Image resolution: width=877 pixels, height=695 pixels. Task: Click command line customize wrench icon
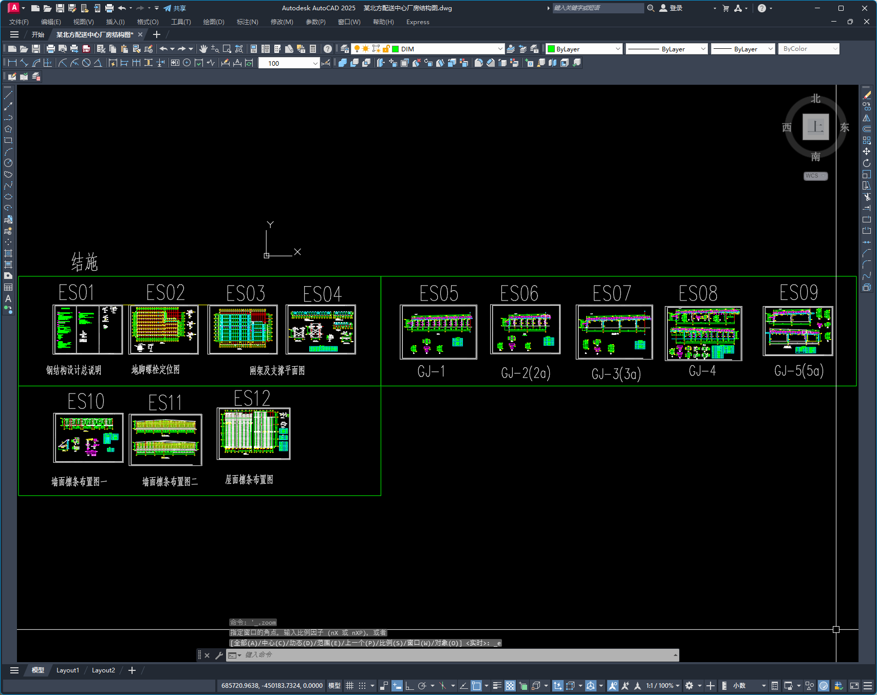pos(219,655)
